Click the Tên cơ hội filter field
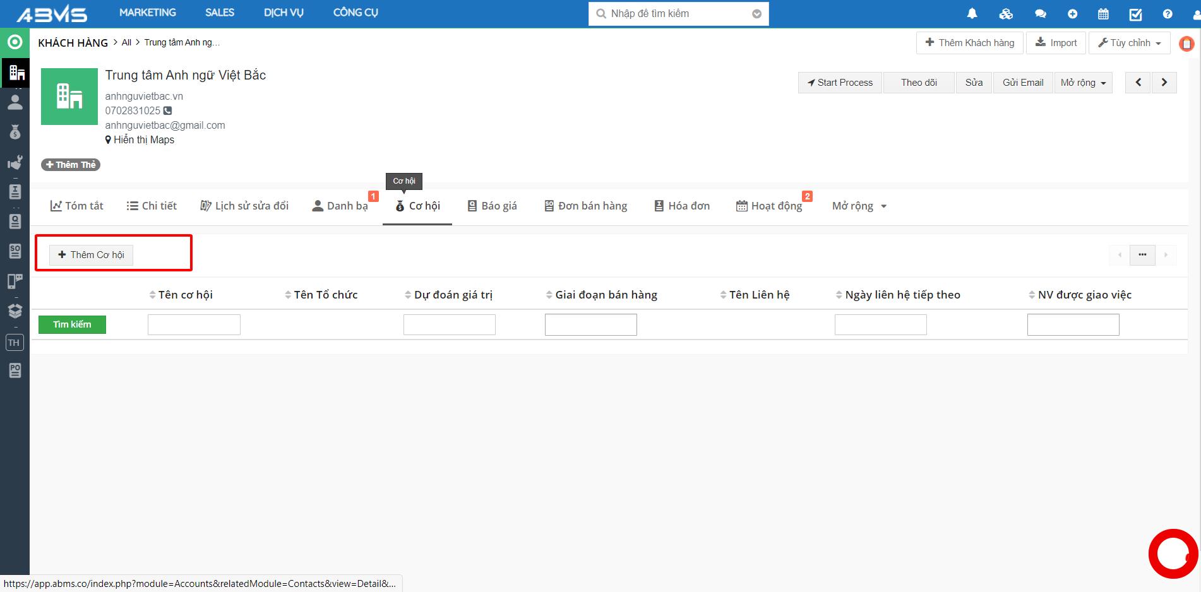Viewport: 1201px width, 592px height. (194, 325)
